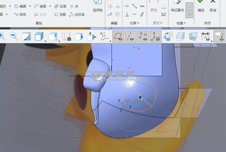The height and width of the screenshot is (152, 226).
Task: Click the 文本 (Text) sketch tool
Action: (x=40, y=14)
